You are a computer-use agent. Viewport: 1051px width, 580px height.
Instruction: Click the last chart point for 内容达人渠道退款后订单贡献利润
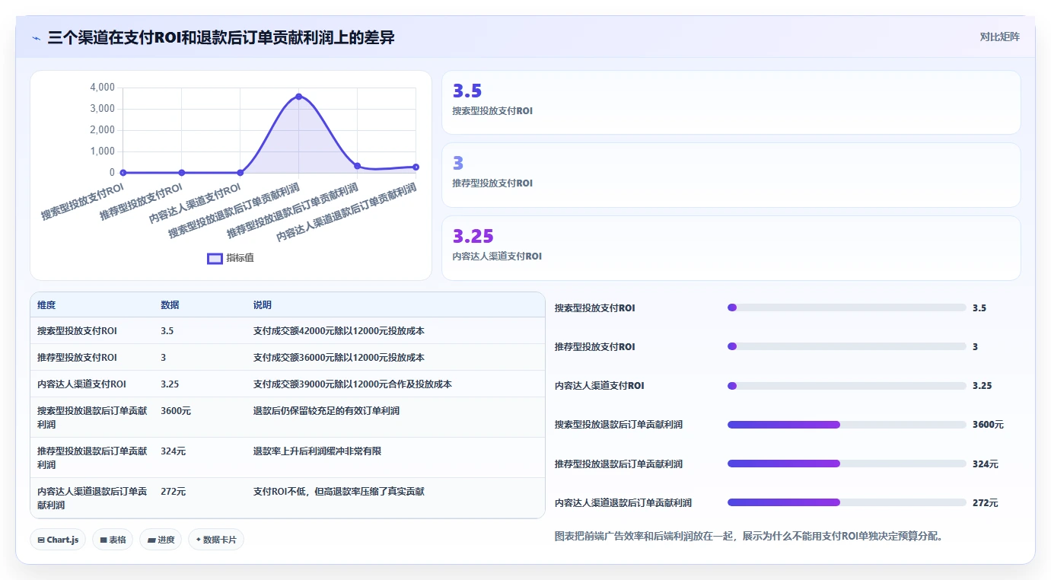[416, 167]
